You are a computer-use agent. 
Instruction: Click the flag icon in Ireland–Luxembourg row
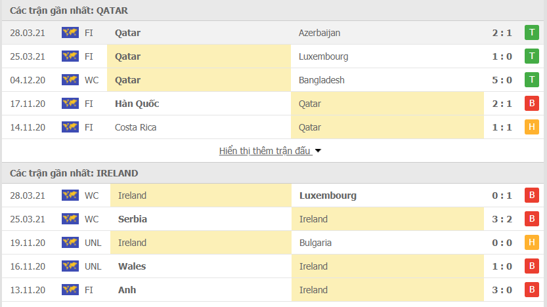(70, 195)
